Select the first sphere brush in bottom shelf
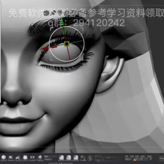This screenshot has height=164, width=164. point(4,157)
